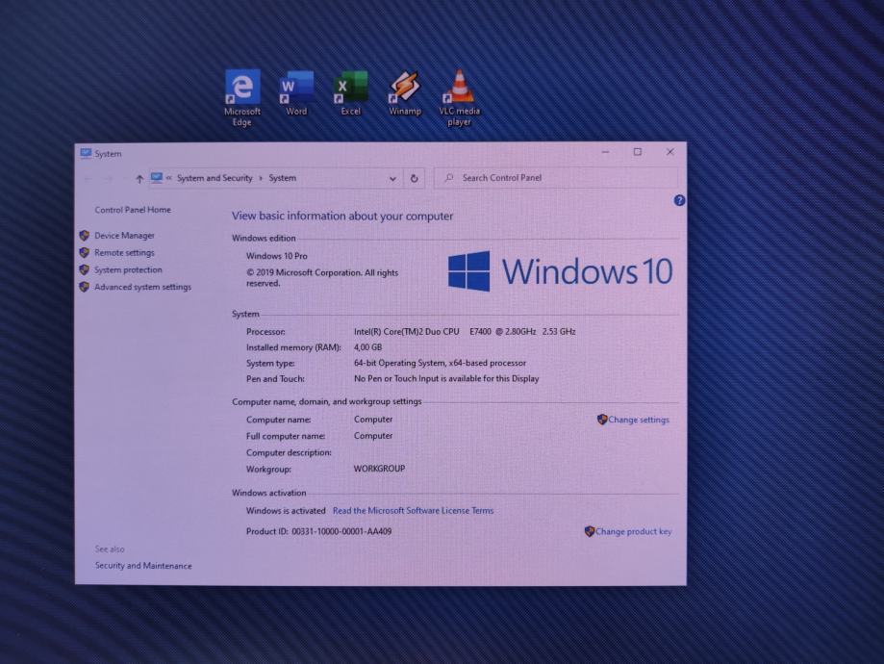Click the Forward arrow in System window
The width and height of the screenshot is (884, 664).
tap(109, 178)
